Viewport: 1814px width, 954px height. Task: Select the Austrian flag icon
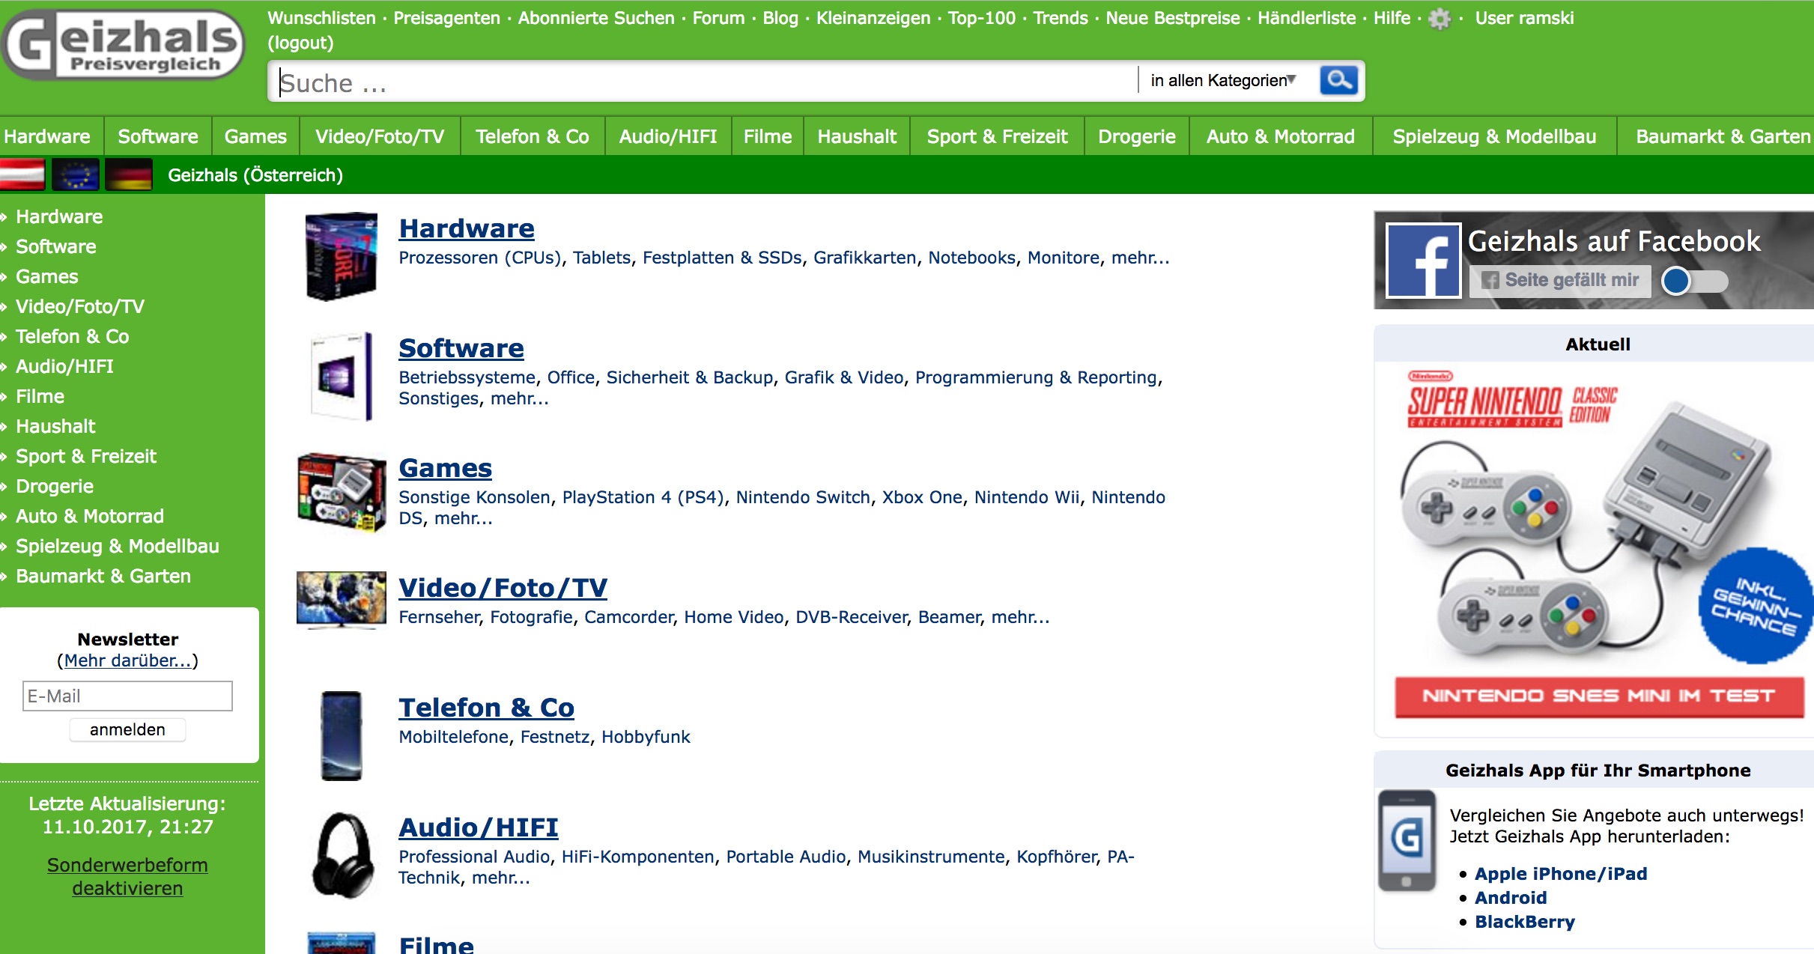22,174
